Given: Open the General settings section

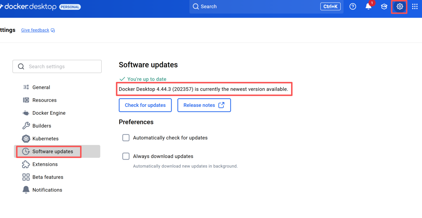Looking at the screenshot, I should [x=57, y=87].
